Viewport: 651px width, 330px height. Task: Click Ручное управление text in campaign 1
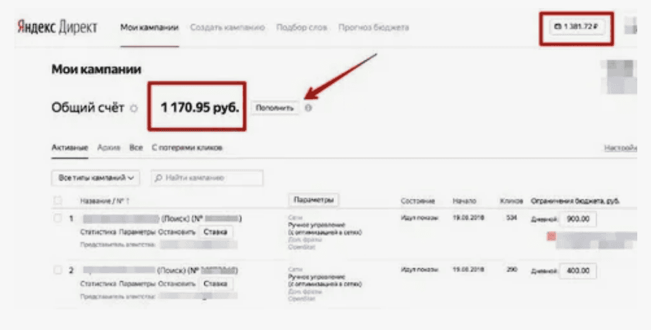tap(316, 225)
